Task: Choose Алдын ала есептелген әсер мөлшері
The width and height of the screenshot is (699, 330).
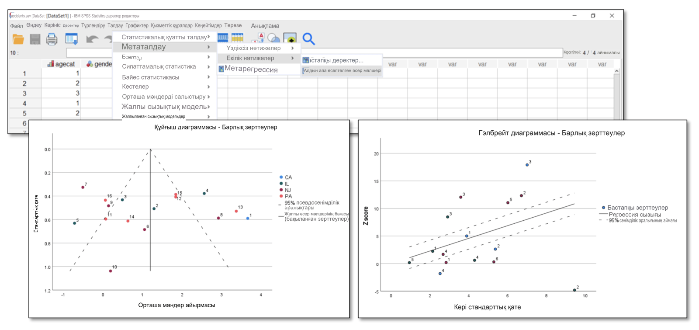Action: [x=342, y=70]
